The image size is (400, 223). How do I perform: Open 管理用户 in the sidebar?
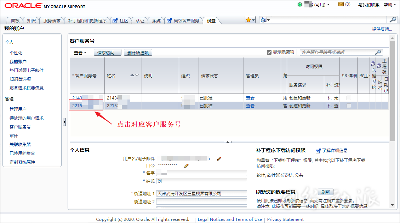click(18, 109)
